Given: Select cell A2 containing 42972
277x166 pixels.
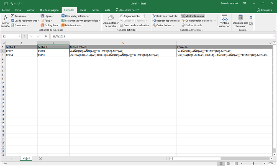Looking at the screenshot, I should click(21, 51).
